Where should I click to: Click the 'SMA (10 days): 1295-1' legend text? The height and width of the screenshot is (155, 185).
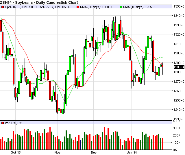coord(139,7)
